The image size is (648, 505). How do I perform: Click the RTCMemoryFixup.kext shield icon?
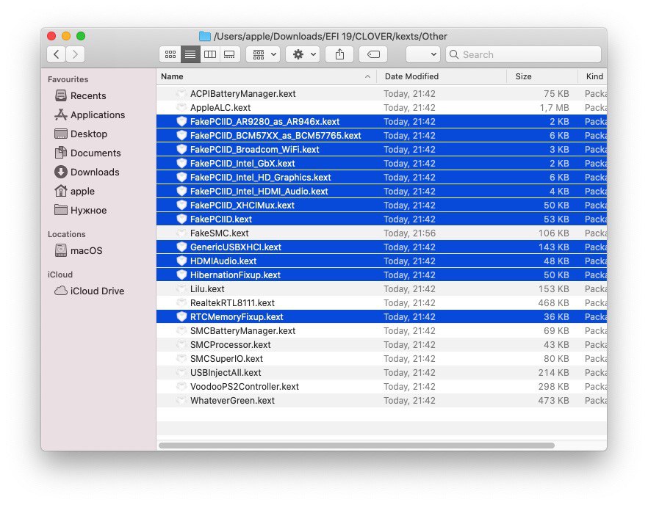point(181,316)
